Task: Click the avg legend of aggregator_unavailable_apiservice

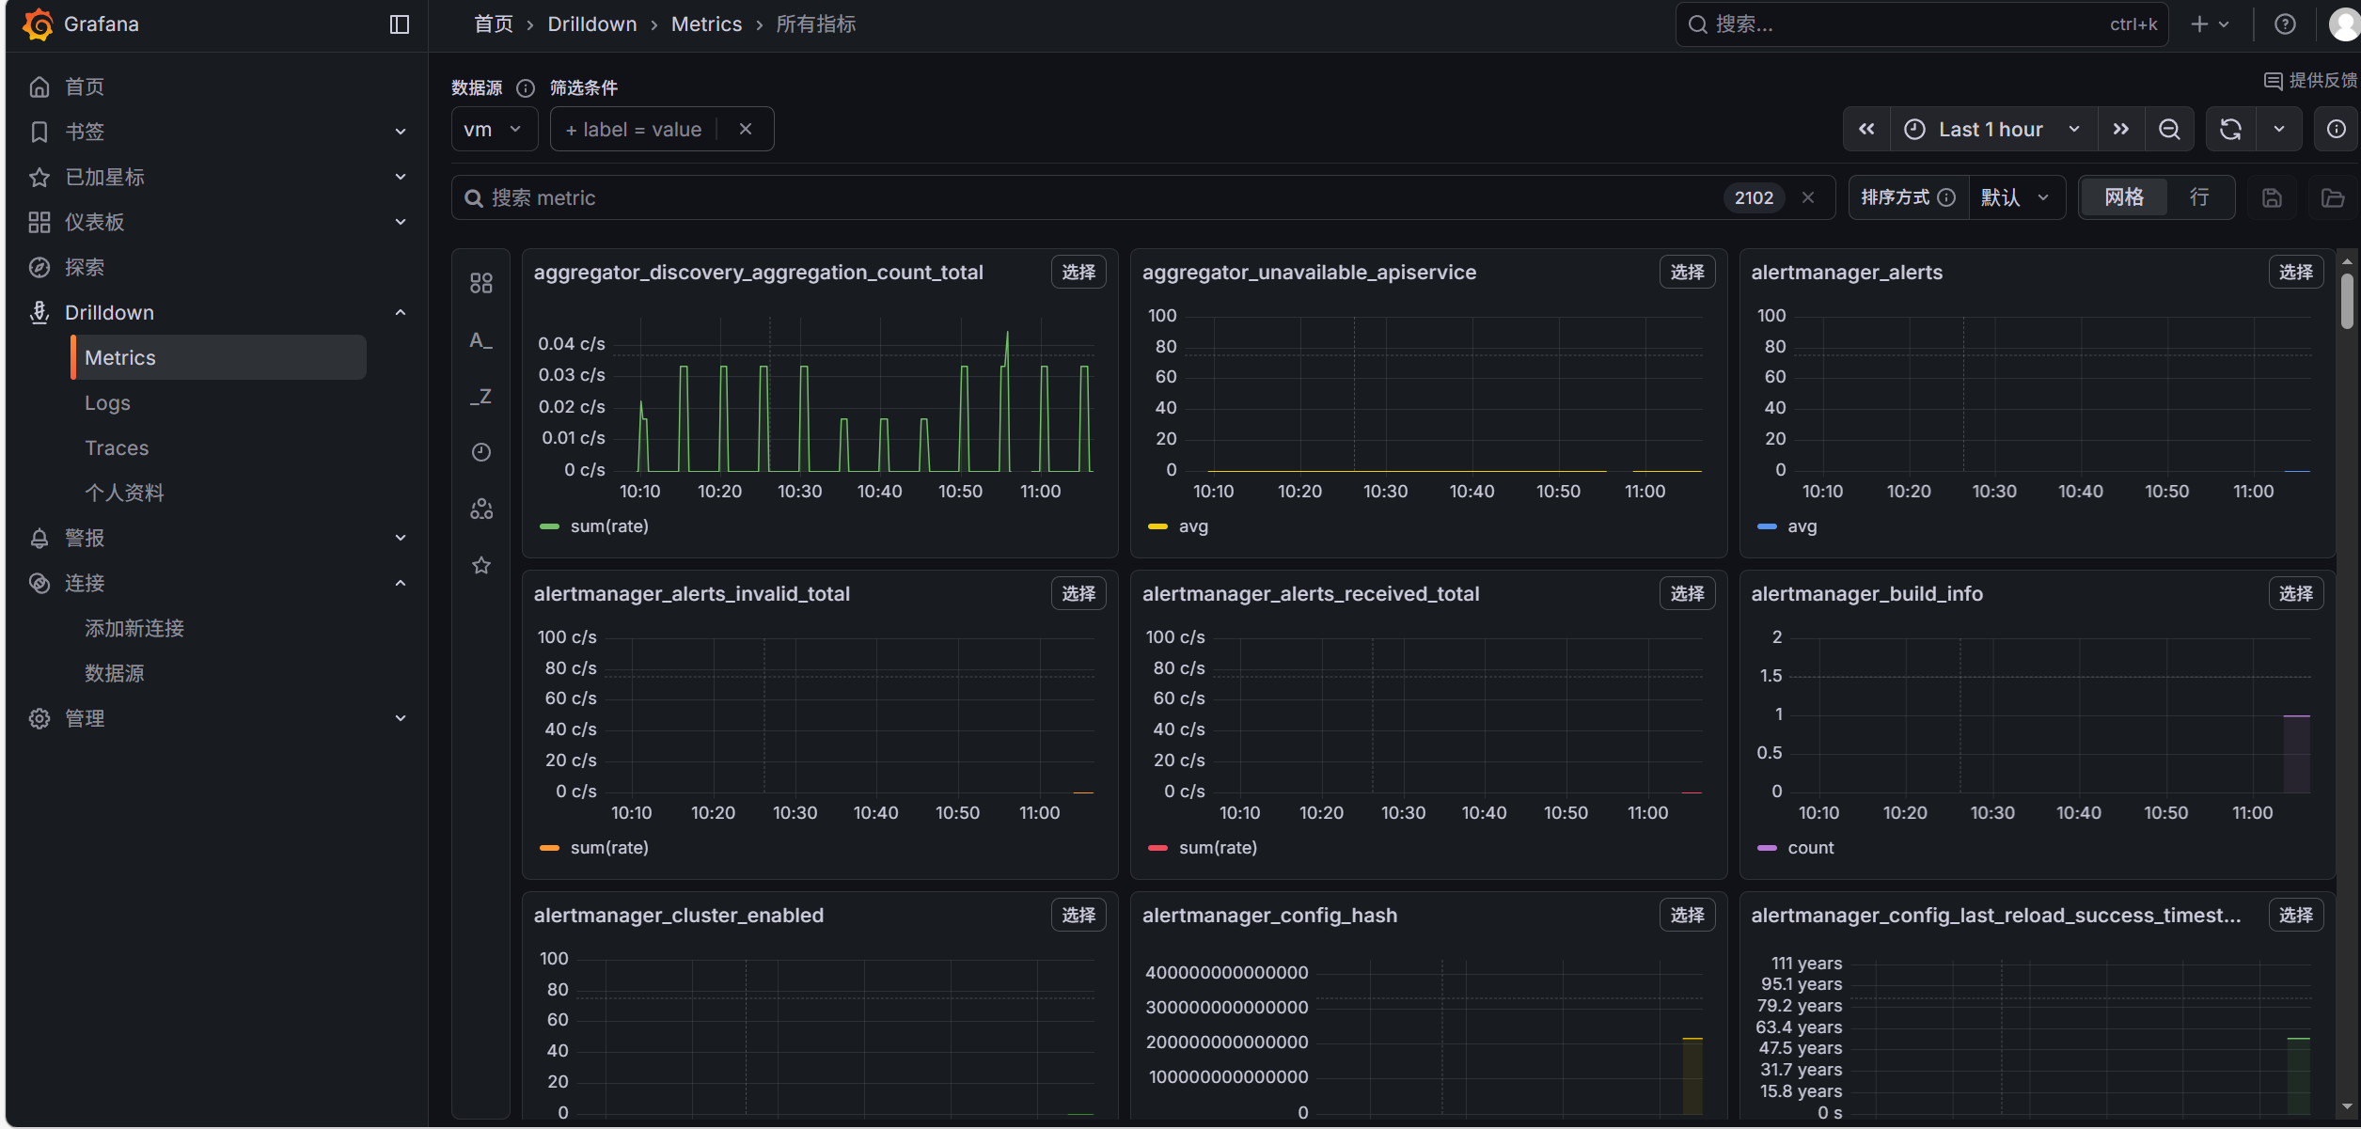Action: pyautogui.click(x=1193, y=526)
